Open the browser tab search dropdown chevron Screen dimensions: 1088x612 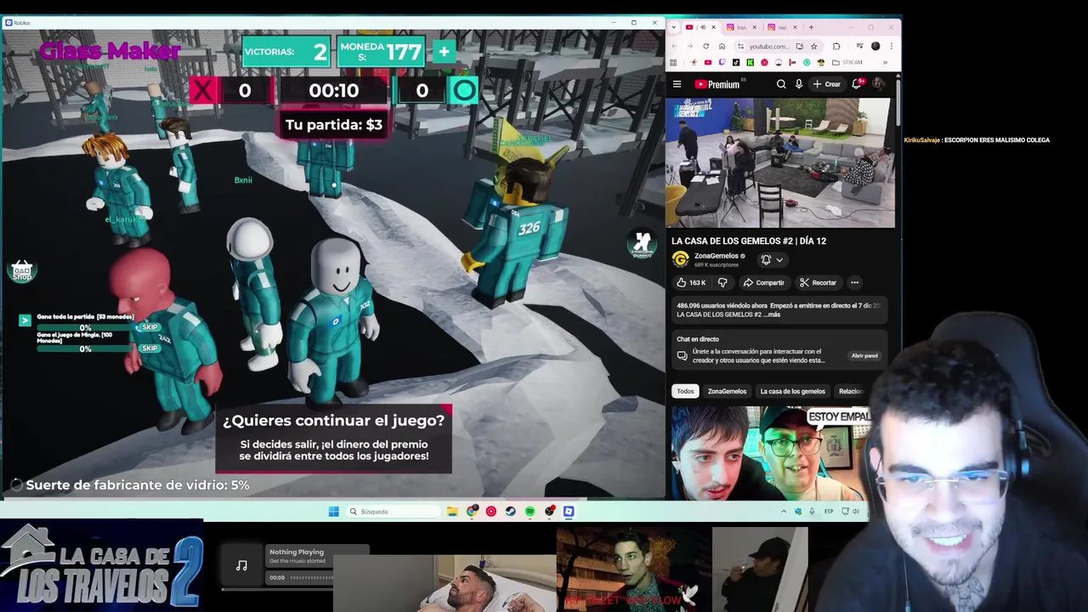click(674, 27)
